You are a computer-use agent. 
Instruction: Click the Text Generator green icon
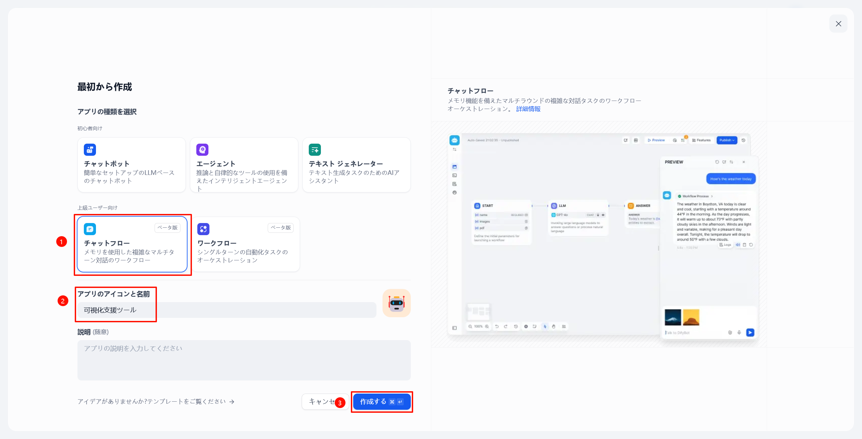tap(315, 150)
